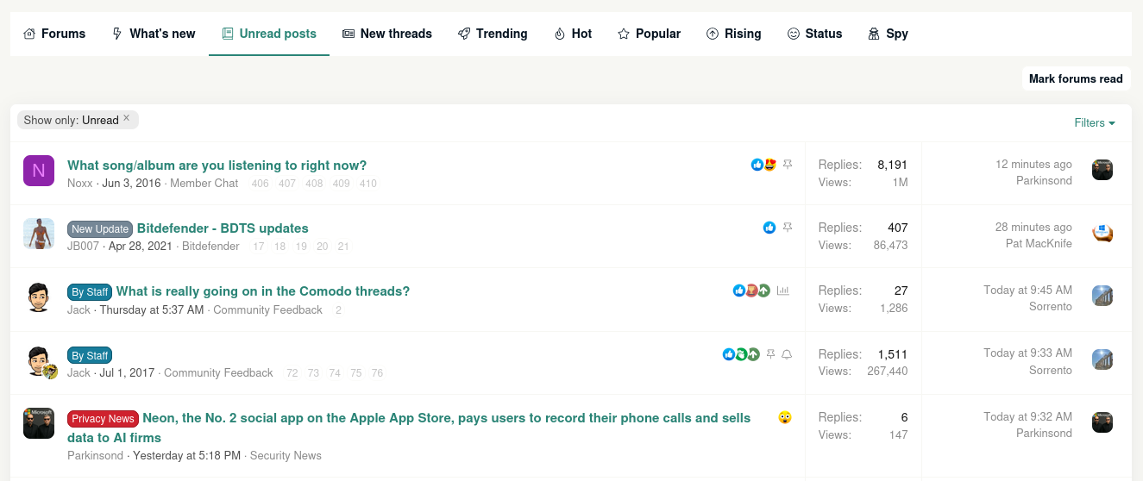Open Sorrento's avatar on the Comodo thread row
The width and height of the screenshot is (1143, 481).
1102,296
